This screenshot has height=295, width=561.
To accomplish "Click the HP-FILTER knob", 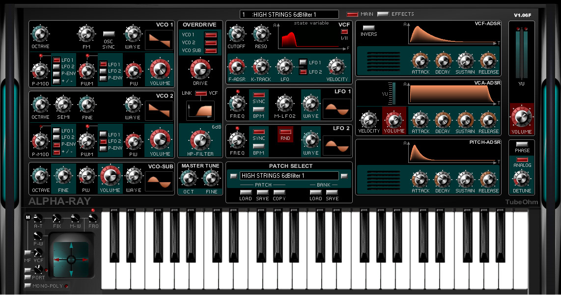I will coord(200,140).
